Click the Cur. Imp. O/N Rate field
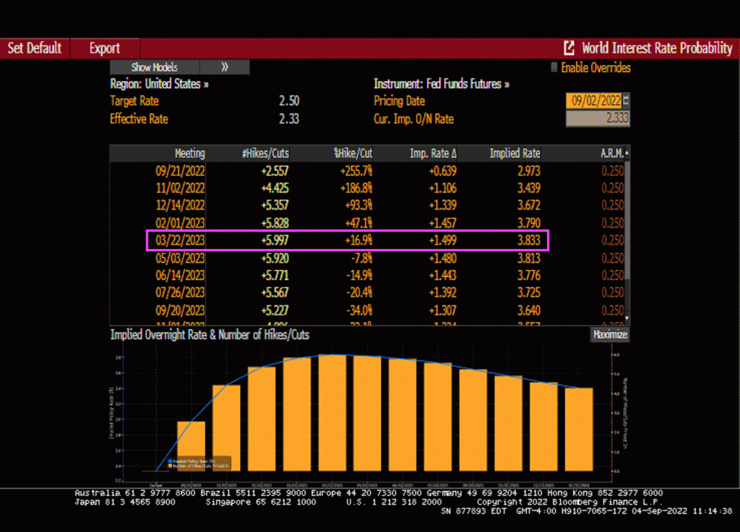The height and width of the screenshot is (532, 740). click(x=597, y=119)
